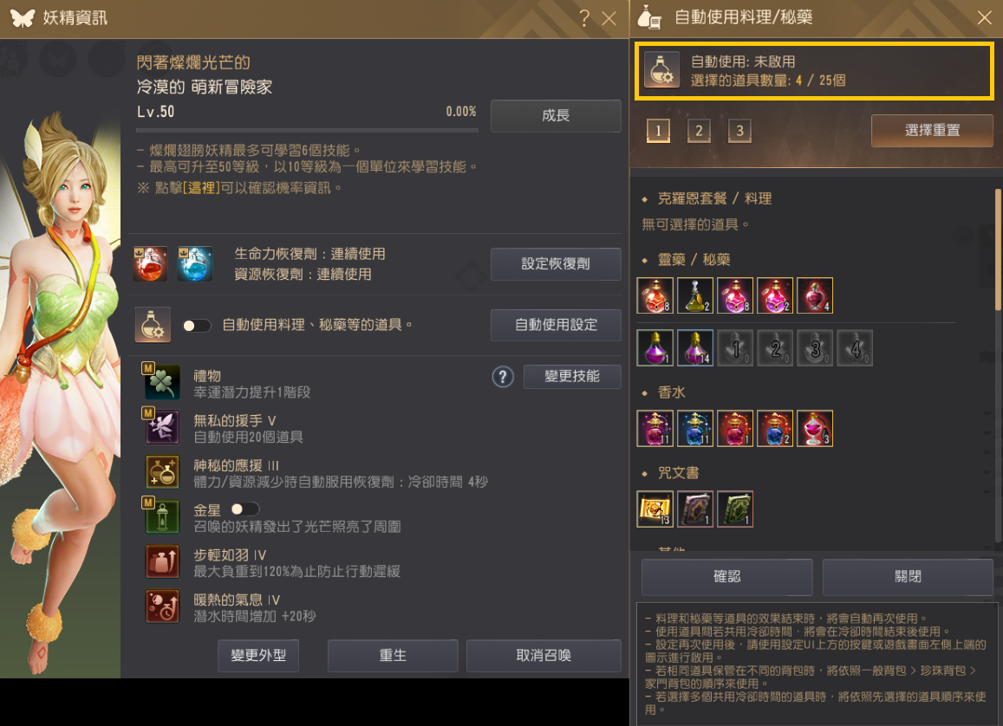Toggle auto-use of food and elixir items
The height and width of the screenshot is (726, 1003).
pos(197,326)
